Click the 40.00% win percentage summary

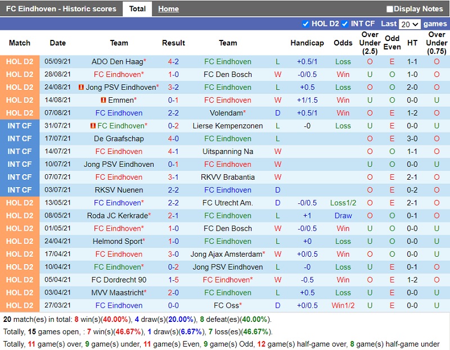pos(115,319)
